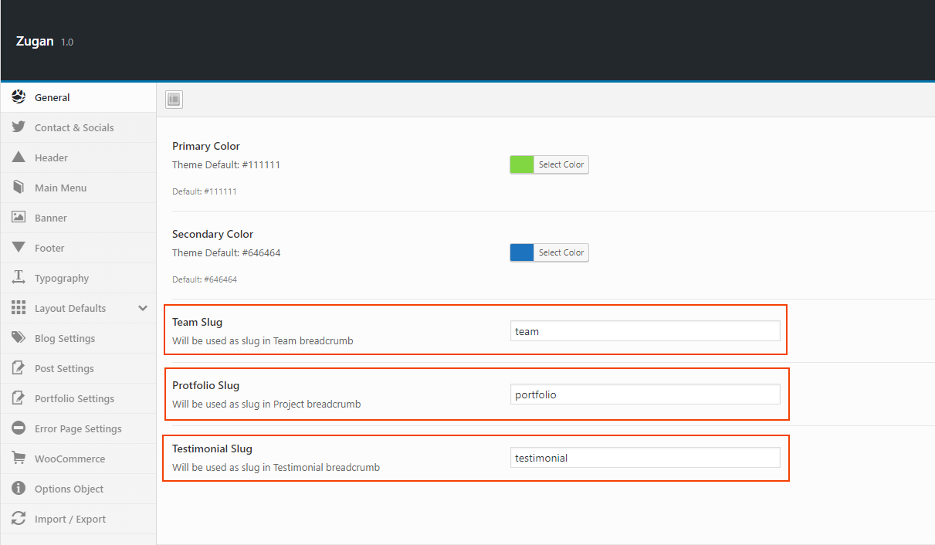Click the Team Slug input field
Viewport: 935px width, 545px height.
(x=645, y=331)
